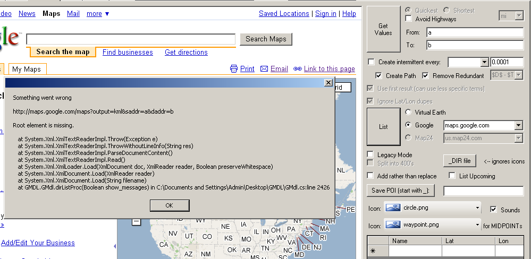Enable Avoid Highways checkbox

(409, 19)
